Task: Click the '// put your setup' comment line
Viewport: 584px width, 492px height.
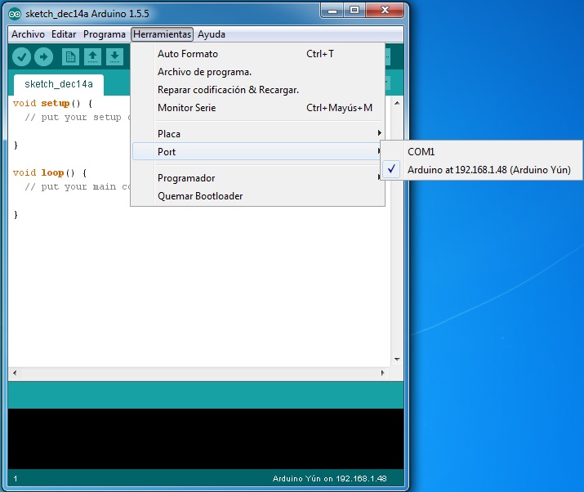Action: 77,118
